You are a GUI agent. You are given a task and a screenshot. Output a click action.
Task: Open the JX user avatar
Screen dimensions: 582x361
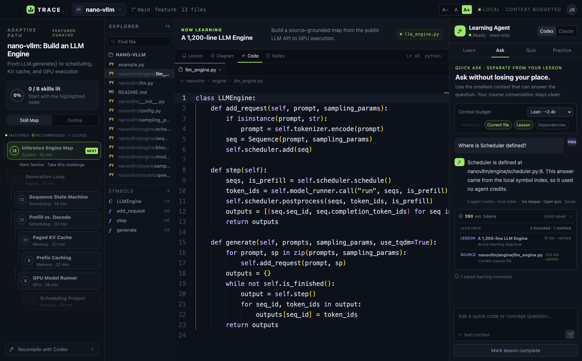(x=572, y=10)
